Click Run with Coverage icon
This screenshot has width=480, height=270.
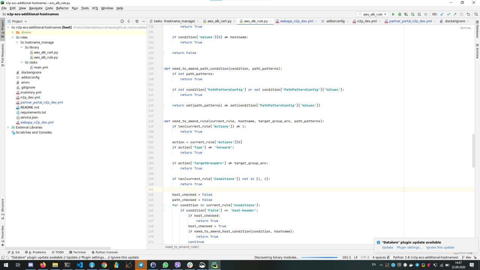pos(406,14)
